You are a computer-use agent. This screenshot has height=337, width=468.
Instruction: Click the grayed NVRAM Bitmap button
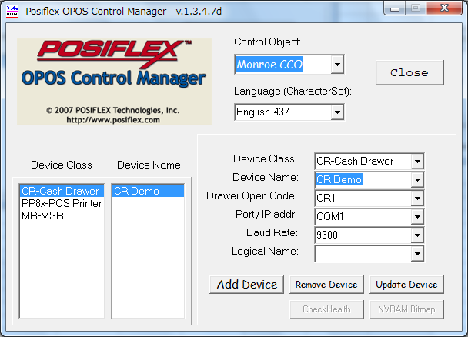point(406,309)
